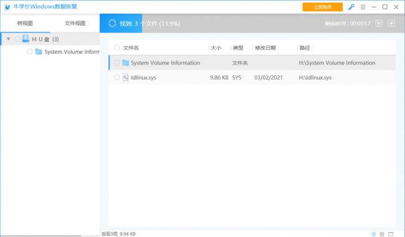Click the app logo icon in title bar
The height and width of the screenshot is (237, 405).
(x=7, y=7)
